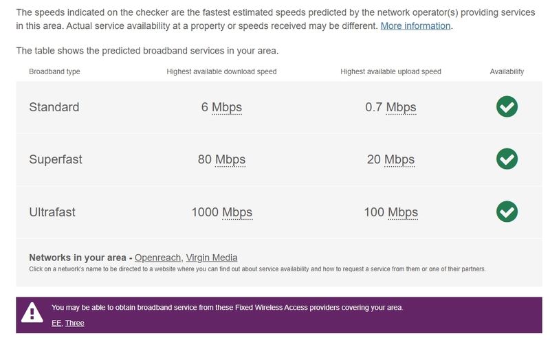Click Mbps abbreviation beside Superfast 80 download
The height and width of the screenshot is (340, 550).
click(230, 159)
